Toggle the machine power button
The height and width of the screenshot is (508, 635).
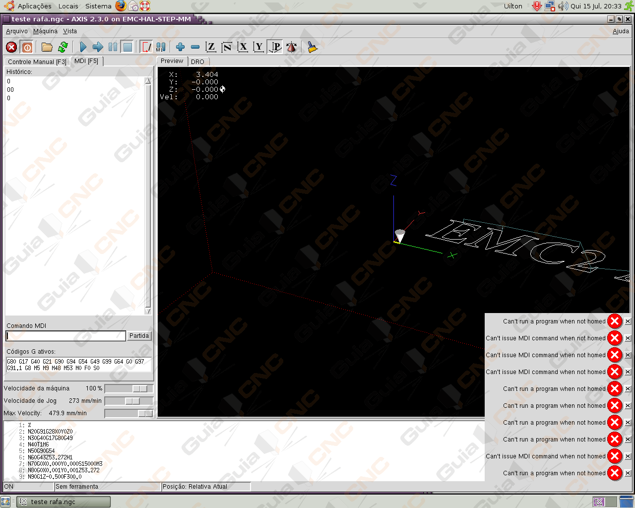point(27,47)
